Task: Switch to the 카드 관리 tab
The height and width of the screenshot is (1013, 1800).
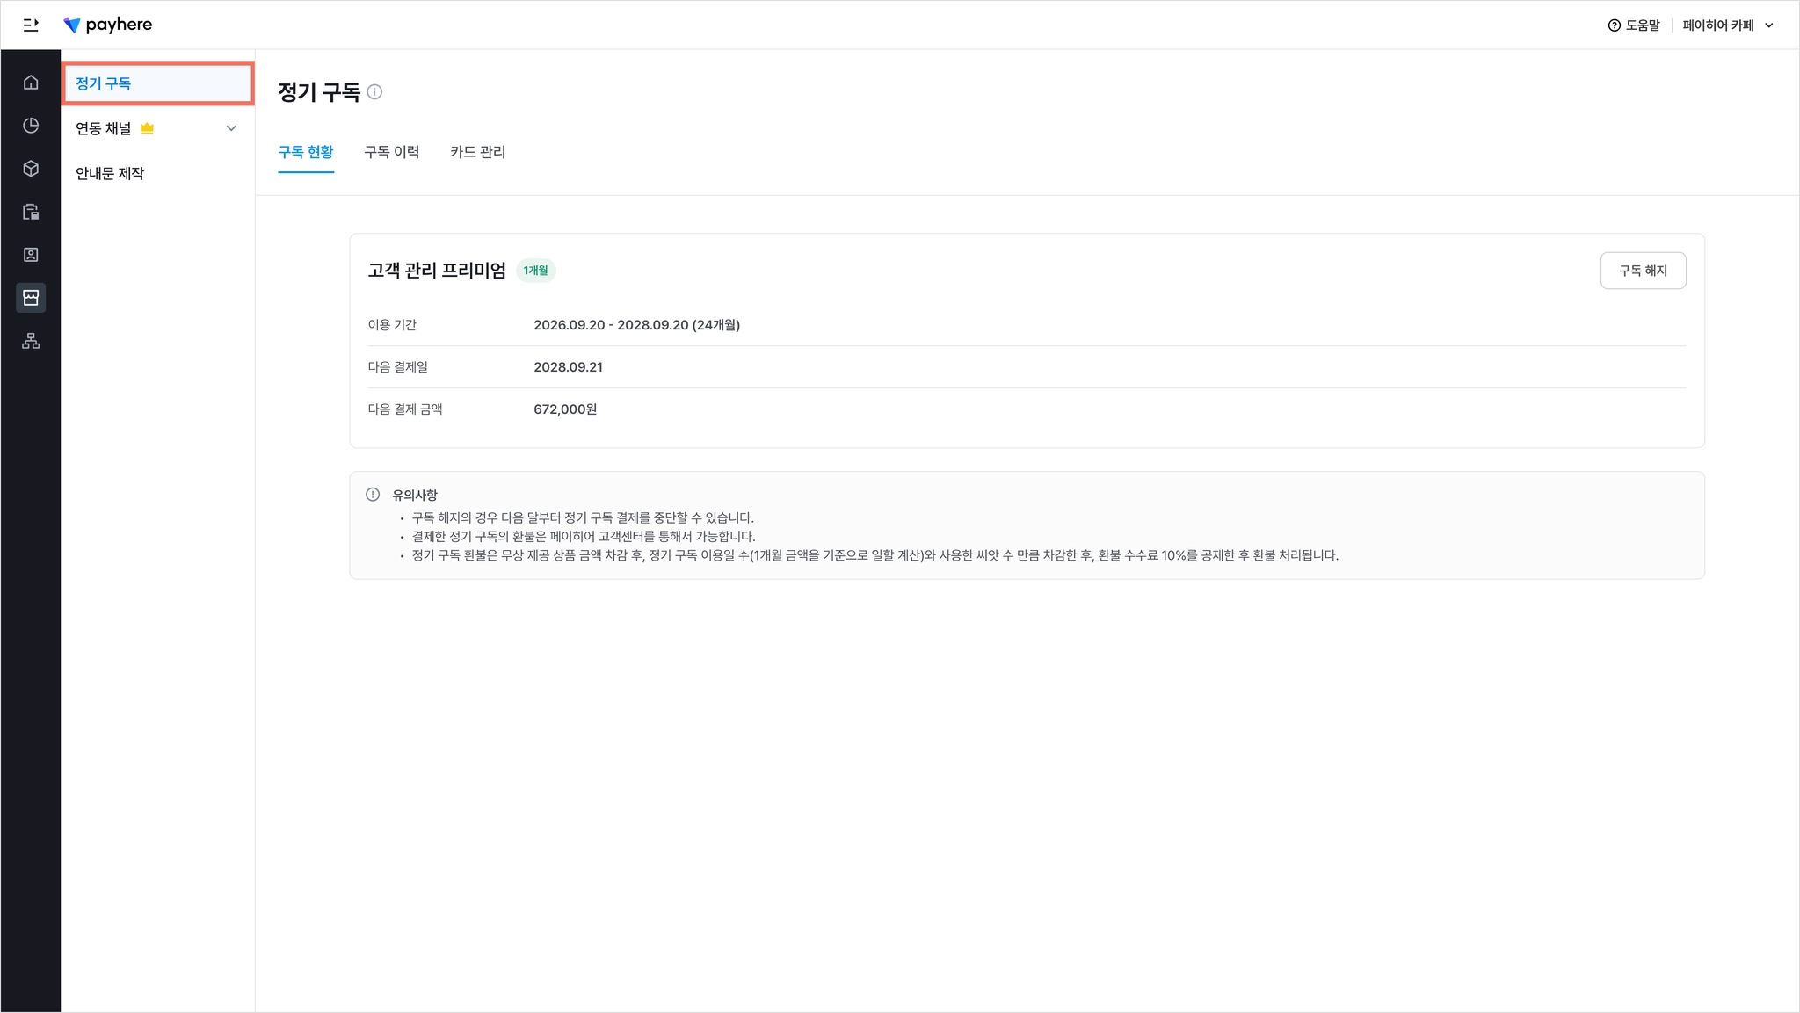Action: point(477,152)
